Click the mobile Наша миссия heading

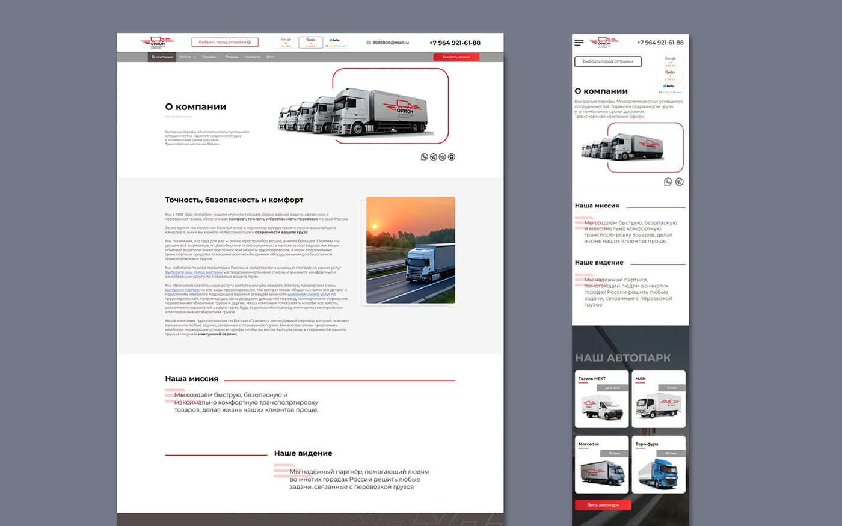597,206
